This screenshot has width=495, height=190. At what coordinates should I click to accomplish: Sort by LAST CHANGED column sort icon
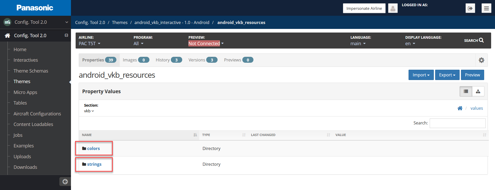pyautogui.click(x=328, y=135)
